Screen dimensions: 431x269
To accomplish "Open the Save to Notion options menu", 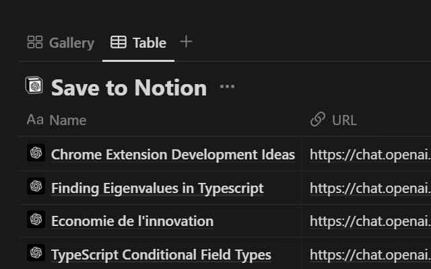I will click(227, 87).
